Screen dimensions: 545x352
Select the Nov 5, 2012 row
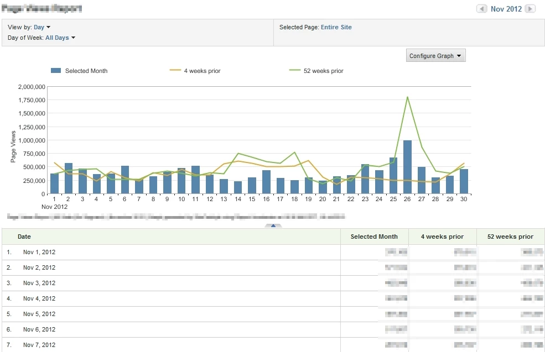click(273, 314)
